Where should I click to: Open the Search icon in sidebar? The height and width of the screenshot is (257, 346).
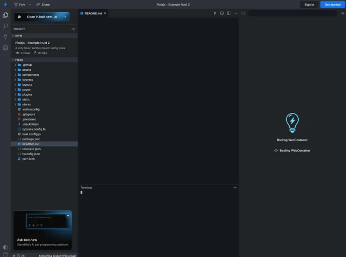click(x=6, y=26)
